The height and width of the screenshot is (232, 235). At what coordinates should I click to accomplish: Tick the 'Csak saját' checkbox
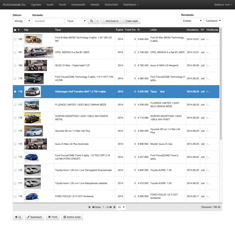[x=124, y=21]
